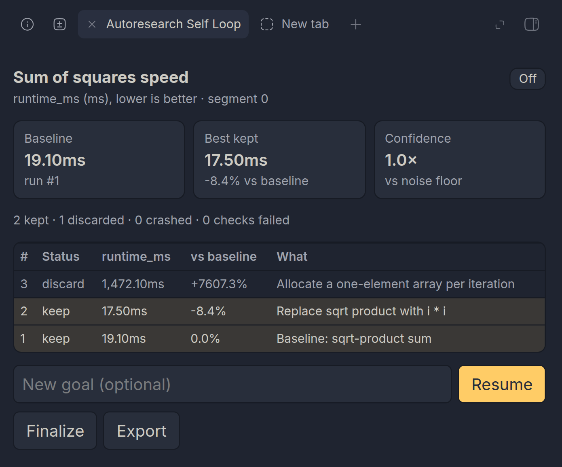The image size is (562, 467).
Task: Close the Autoresearch Self Loop tab
Action: [92, 24]
